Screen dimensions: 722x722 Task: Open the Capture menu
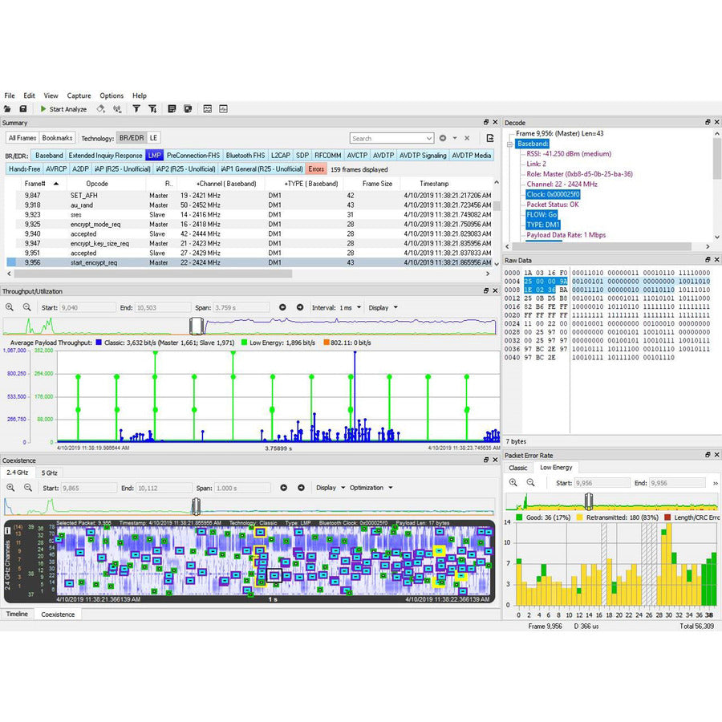coord(79,95)
